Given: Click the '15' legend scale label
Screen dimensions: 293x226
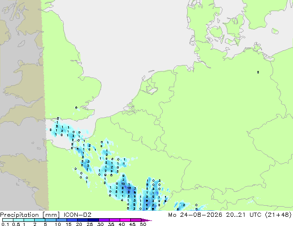Looking at the screenshot, I should coord(68,224).
